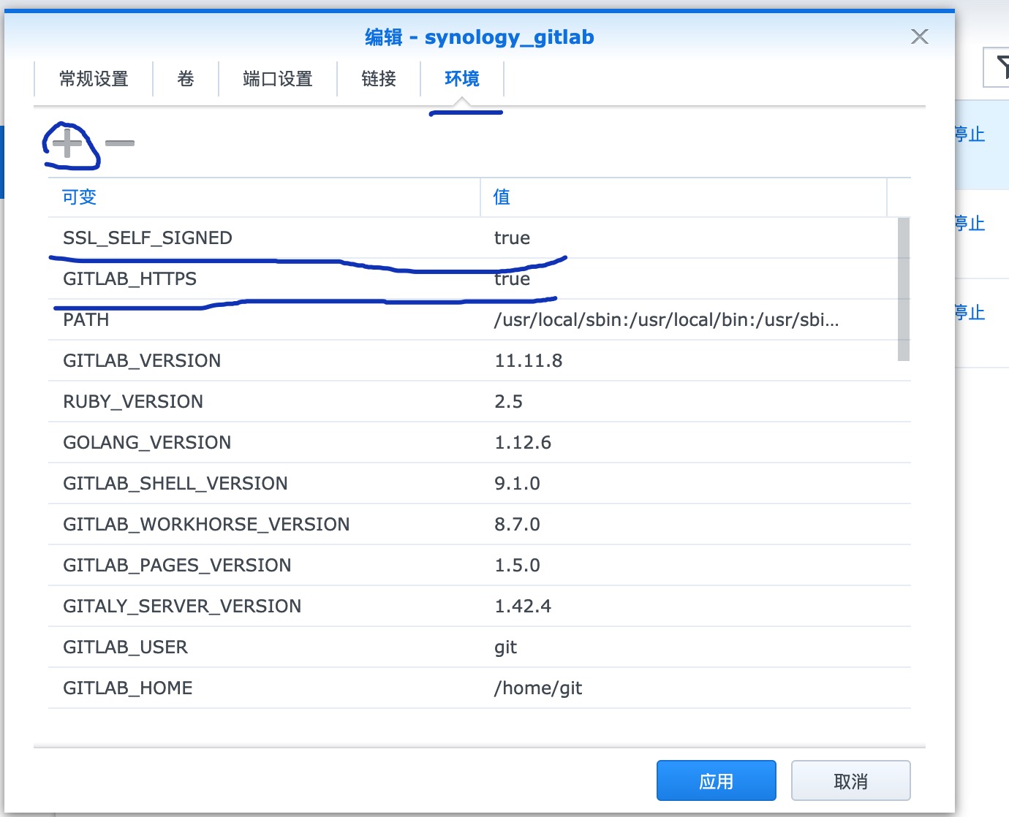The height and width of the screenshot is (817, 1009).
Task: Click the 1.12.6 value cell
Action: coord(523,443)
